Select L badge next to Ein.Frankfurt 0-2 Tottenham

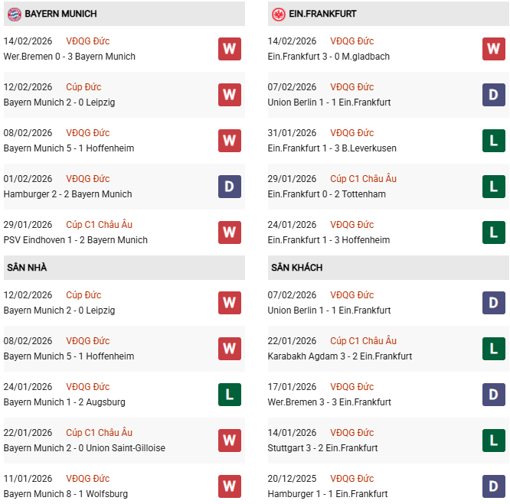(494, 187)
